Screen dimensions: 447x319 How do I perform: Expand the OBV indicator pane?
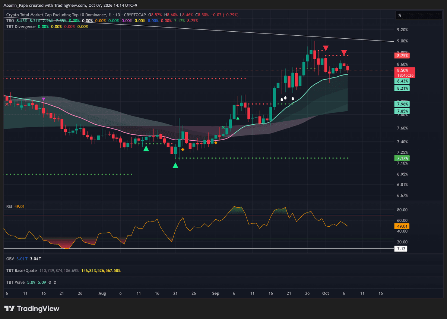tap(10, 259)
